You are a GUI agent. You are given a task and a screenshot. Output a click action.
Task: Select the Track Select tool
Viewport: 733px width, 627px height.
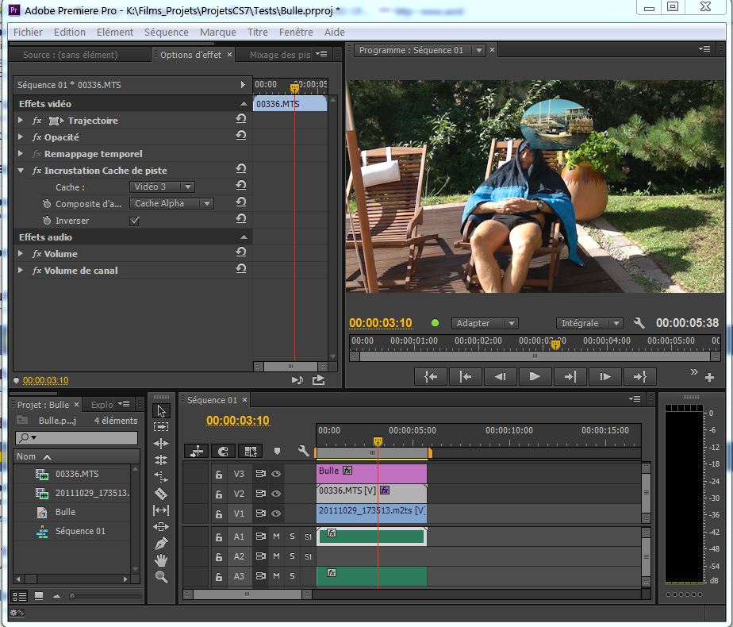point(161,427)
